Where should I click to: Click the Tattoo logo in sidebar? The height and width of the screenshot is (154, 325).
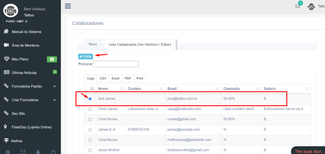(10, 10)
